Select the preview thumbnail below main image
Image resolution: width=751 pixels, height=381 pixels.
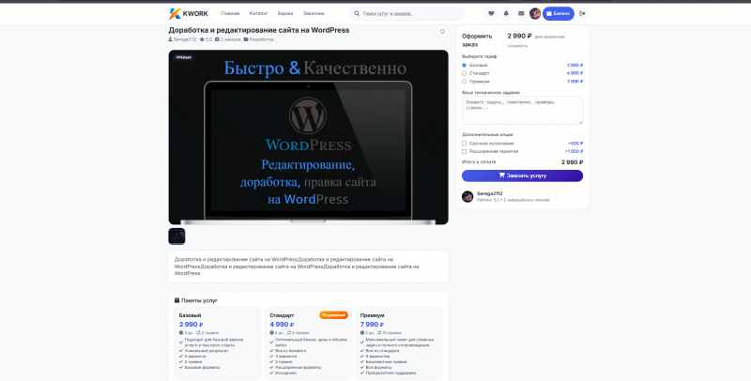(176, 236)
